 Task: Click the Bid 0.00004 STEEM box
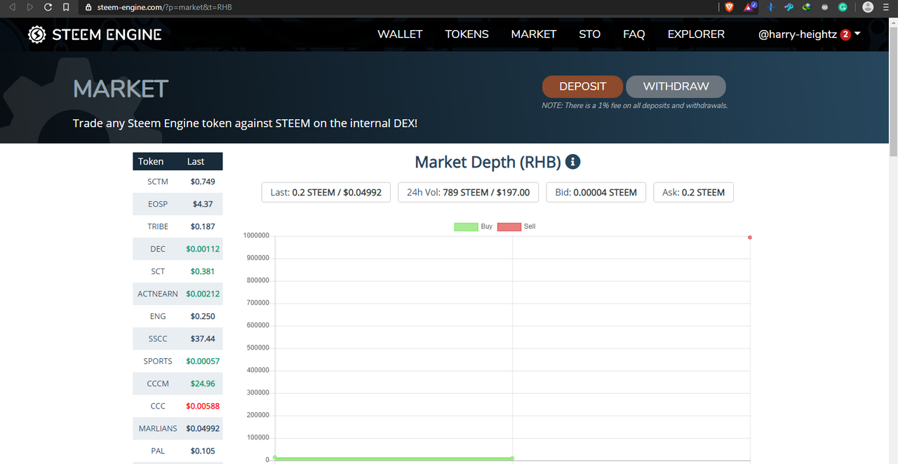[x=596, y=192]
